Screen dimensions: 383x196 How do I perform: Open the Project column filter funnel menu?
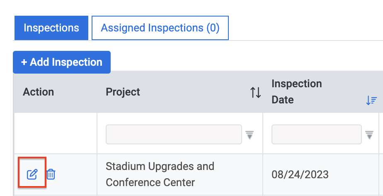[250, 135]
